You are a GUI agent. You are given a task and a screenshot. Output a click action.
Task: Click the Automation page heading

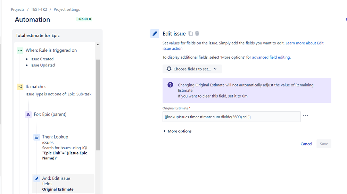(32, 20)
